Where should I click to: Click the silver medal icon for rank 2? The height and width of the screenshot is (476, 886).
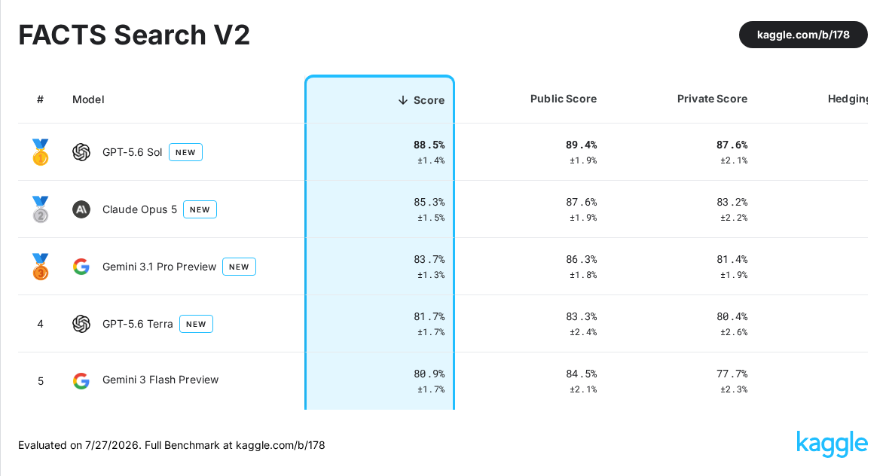coord(40,209)
